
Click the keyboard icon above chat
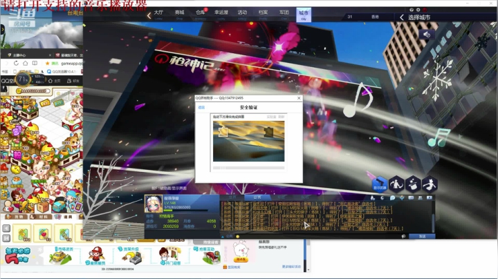411,198
